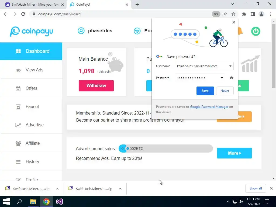Open Offers in the sidebar
The image size is (276, 207).
click(x=31, y=88)
